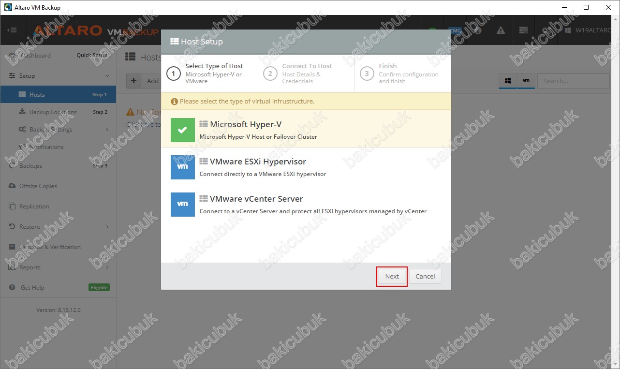This screenshot has width=620, height=369.
Task: Click the Next button in Host Setup
Action: [x=392, y=276]
